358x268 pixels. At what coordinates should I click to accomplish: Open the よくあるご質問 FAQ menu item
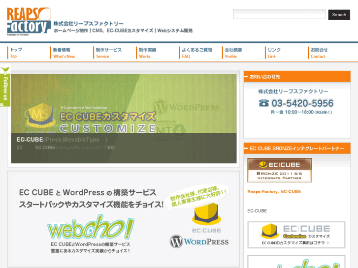click(x=196, y=53)
